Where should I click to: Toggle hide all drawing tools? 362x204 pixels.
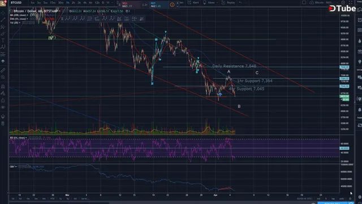3,107
